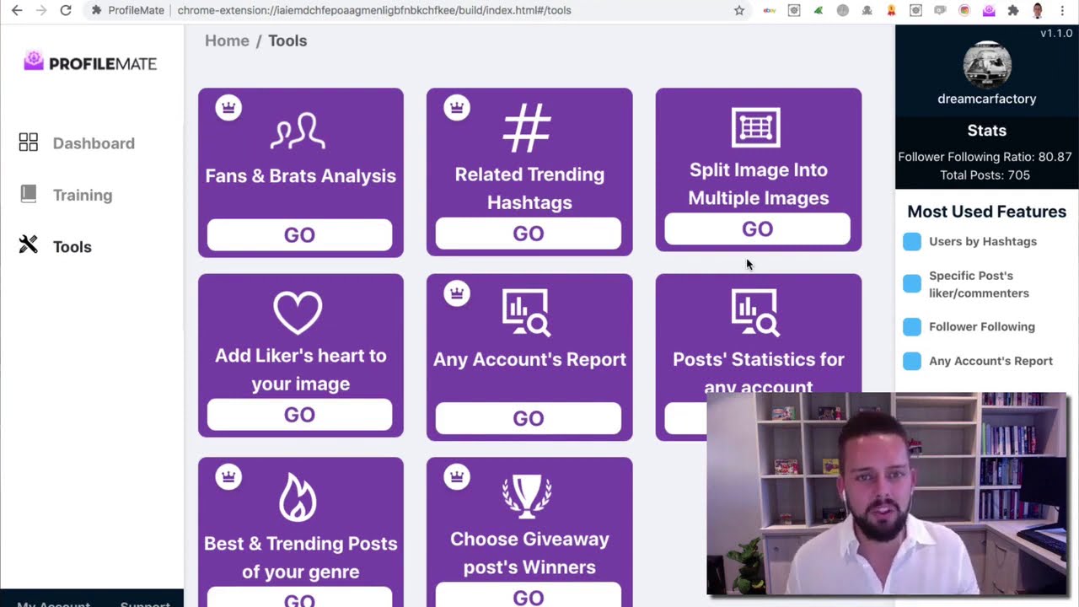Click crown badge on Related Trending Hashtags card

tap(457, 108)
